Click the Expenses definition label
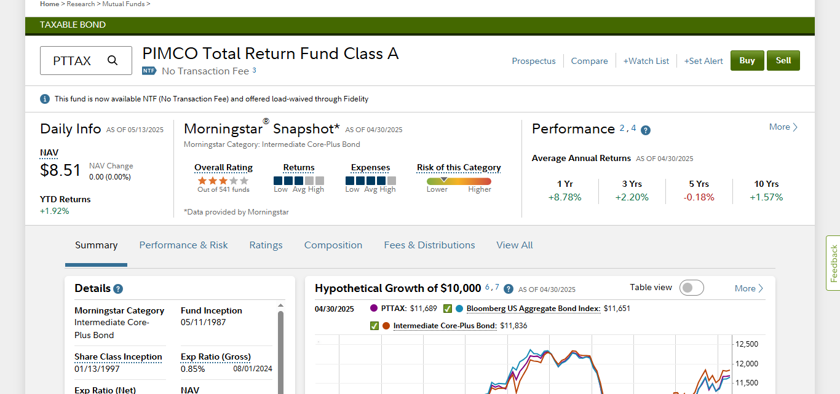Image resolution: width=840 pixels, height=394 pixels. click(370, 167)
